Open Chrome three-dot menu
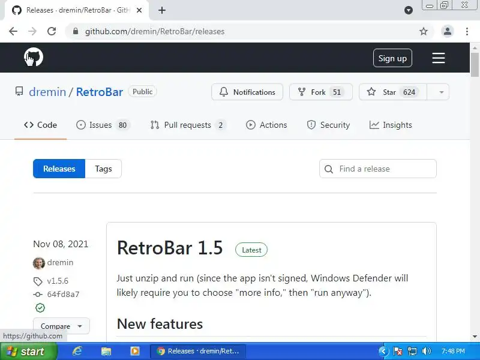Image resolution: width=480 pixels, height=360 pixels. (x=467, y=31)
